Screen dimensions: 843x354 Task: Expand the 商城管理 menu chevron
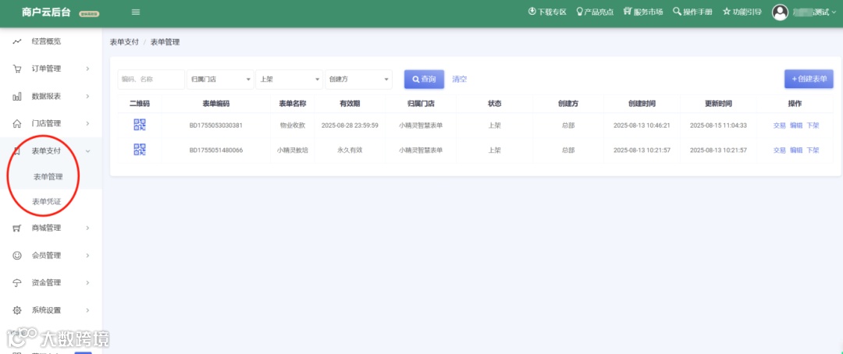[x=87, y=228]
